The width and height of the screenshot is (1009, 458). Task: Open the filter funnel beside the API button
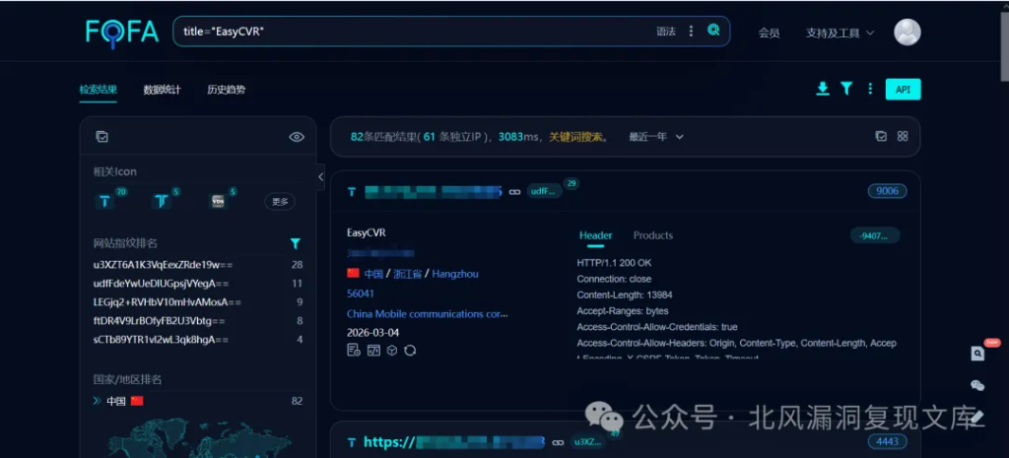coord(845,89)
